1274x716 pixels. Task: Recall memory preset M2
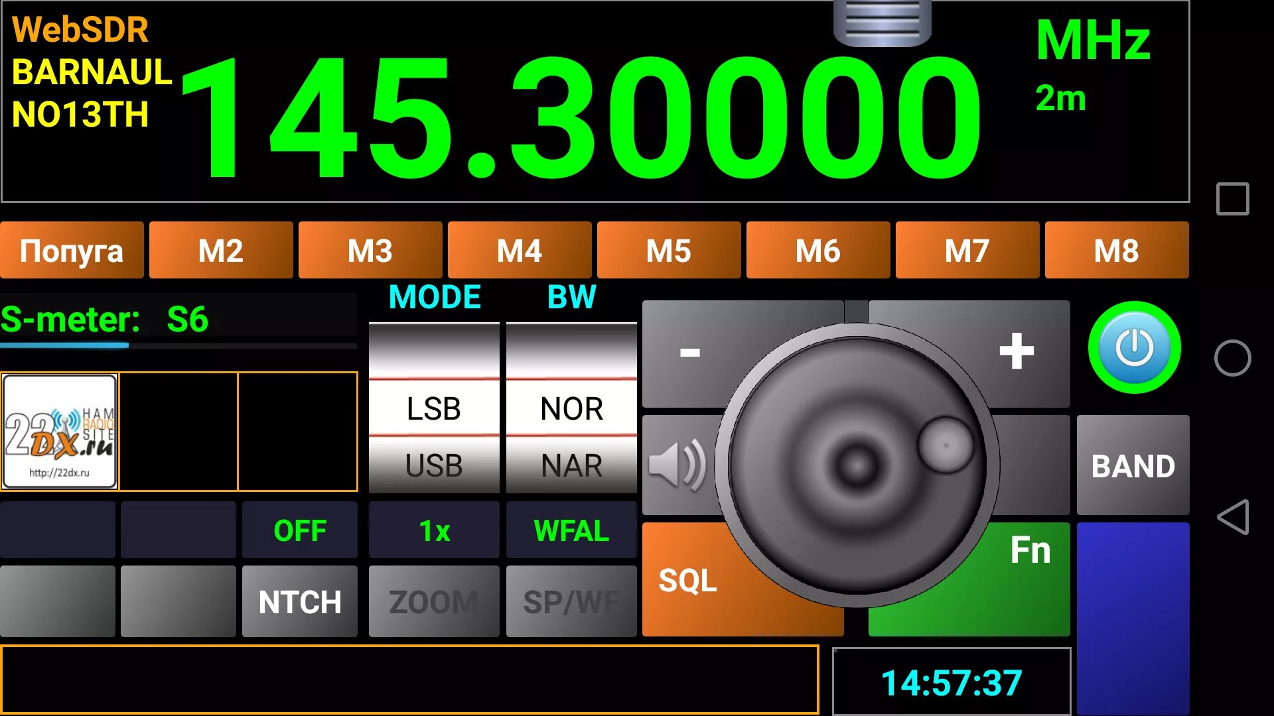click(221, 251)
